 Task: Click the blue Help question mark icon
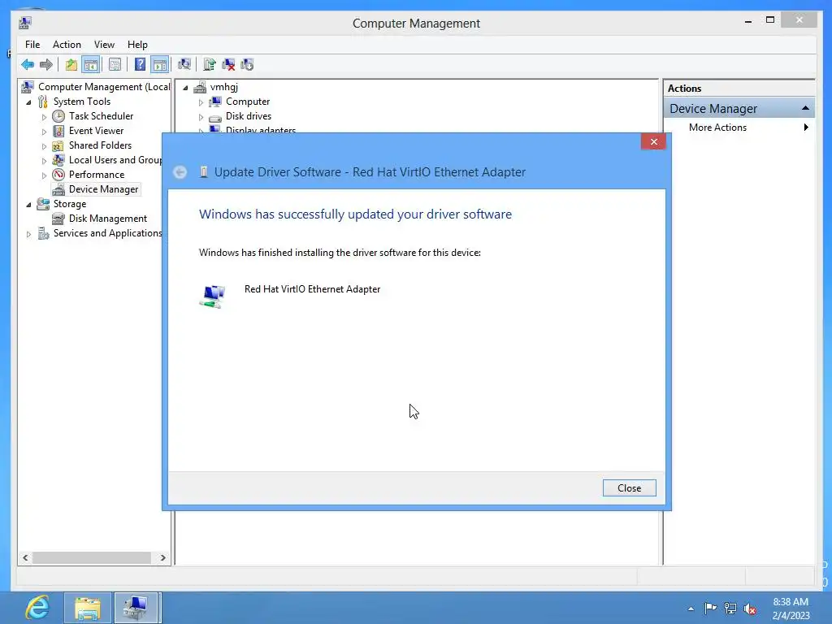click(x=140, y=65)
